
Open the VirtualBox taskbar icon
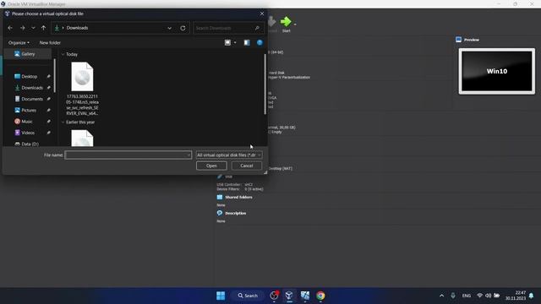289,296
